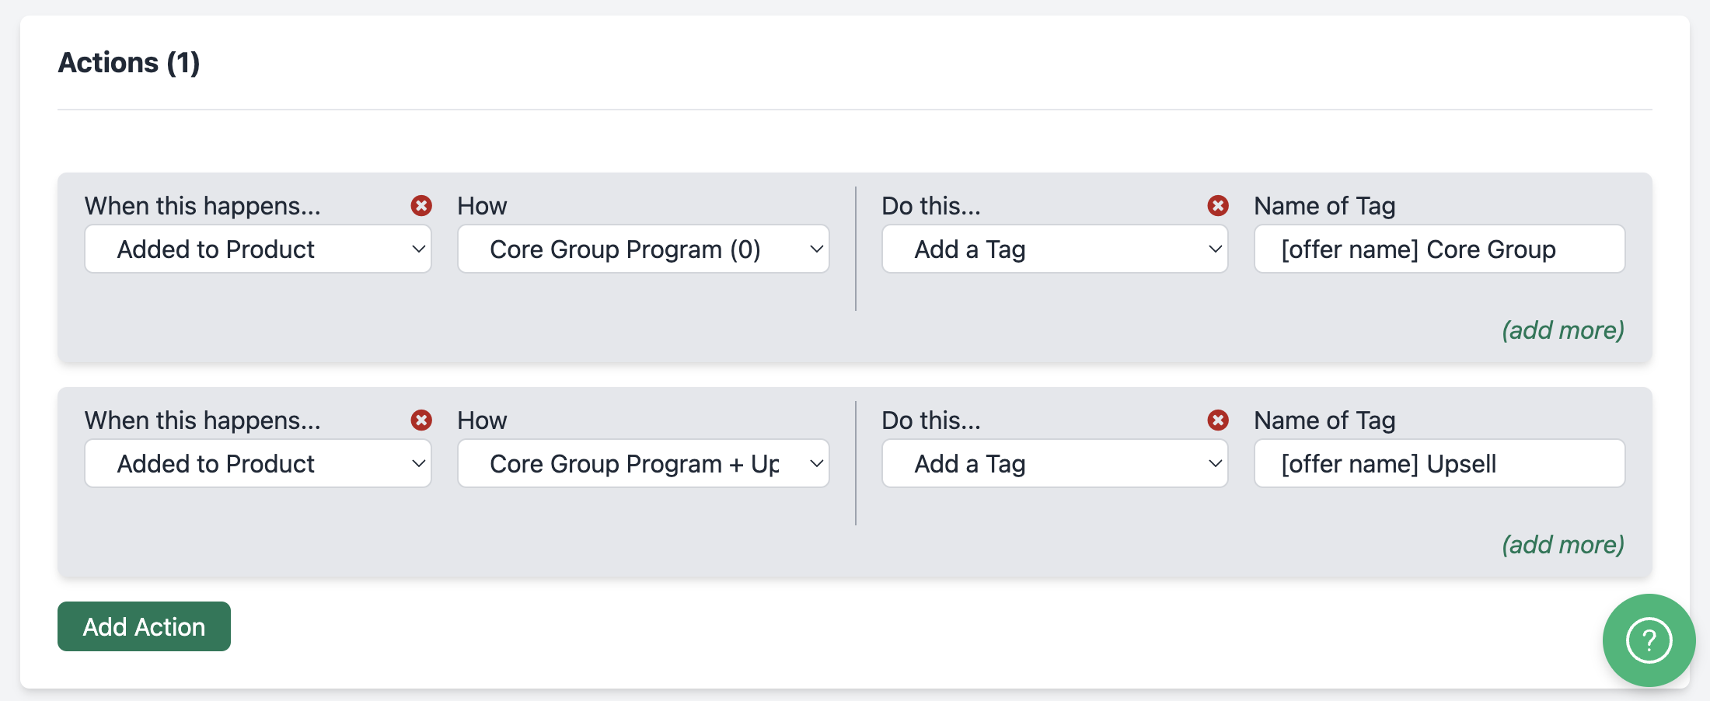Image resolution: width=1710 pixels, height=701 pixels.
Task: Open first action's Added to Product dropdown
Action: click(x=257, y=249)
